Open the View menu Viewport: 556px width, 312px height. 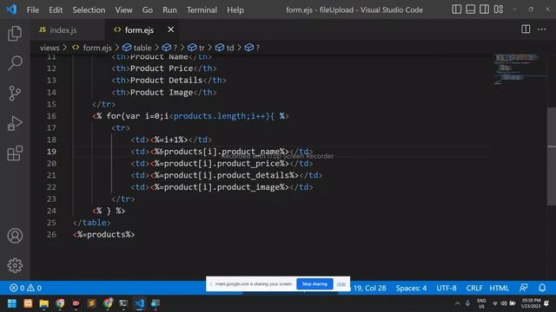pyautogui.click(x=123, y=10)
